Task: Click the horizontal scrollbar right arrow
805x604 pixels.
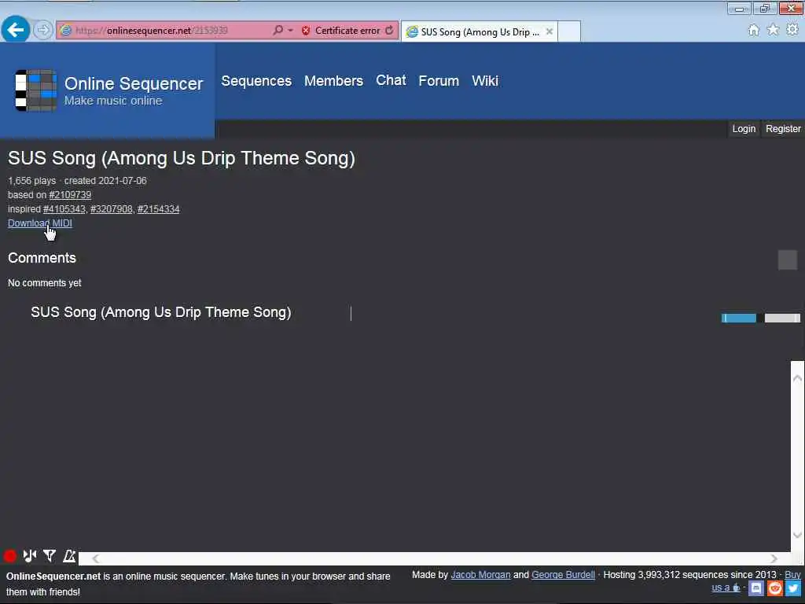Action: 774,559
